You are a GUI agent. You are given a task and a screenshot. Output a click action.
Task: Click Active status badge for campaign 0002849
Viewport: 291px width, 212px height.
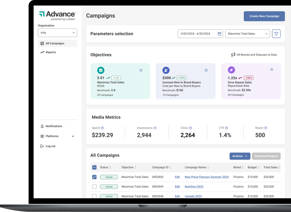click(x=109, y=187)
